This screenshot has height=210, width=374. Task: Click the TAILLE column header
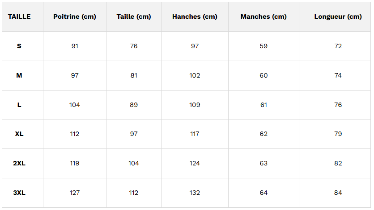[19, 16]
